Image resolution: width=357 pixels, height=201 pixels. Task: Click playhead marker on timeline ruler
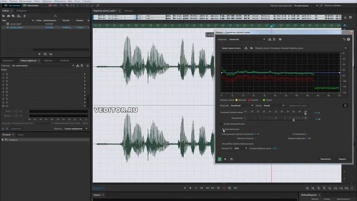coord(272,26)
